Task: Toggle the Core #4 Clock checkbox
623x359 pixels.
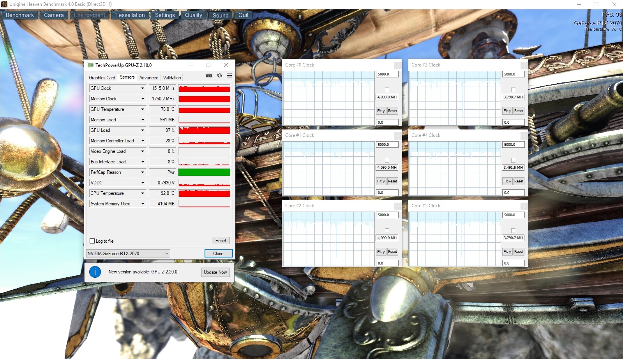Action: pos(514,160)
